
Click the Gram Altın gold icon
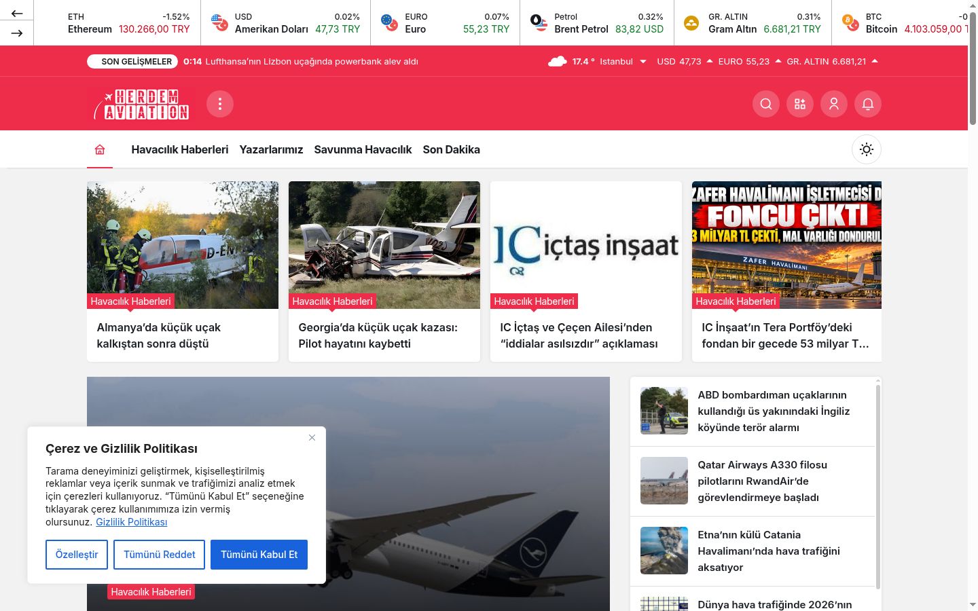(x=691, y=22)
